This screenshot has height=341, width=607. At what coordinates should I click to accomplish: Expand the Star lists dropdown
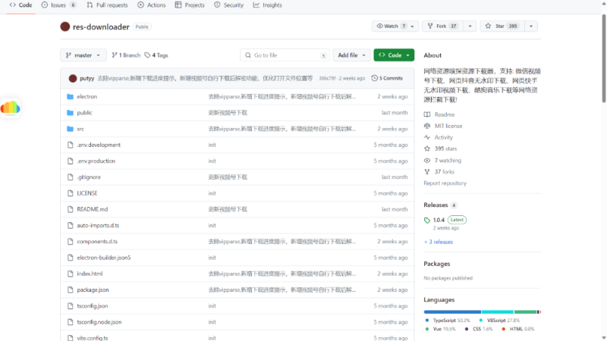click(531, 26)
